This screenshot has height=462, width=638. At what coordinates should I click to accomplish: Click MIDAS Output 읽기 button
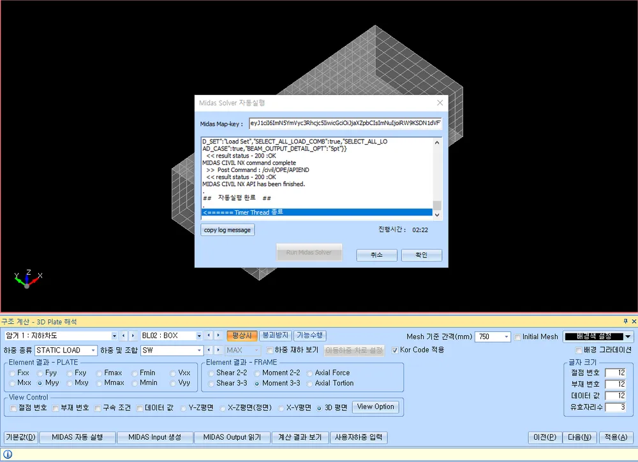point(232,437)
